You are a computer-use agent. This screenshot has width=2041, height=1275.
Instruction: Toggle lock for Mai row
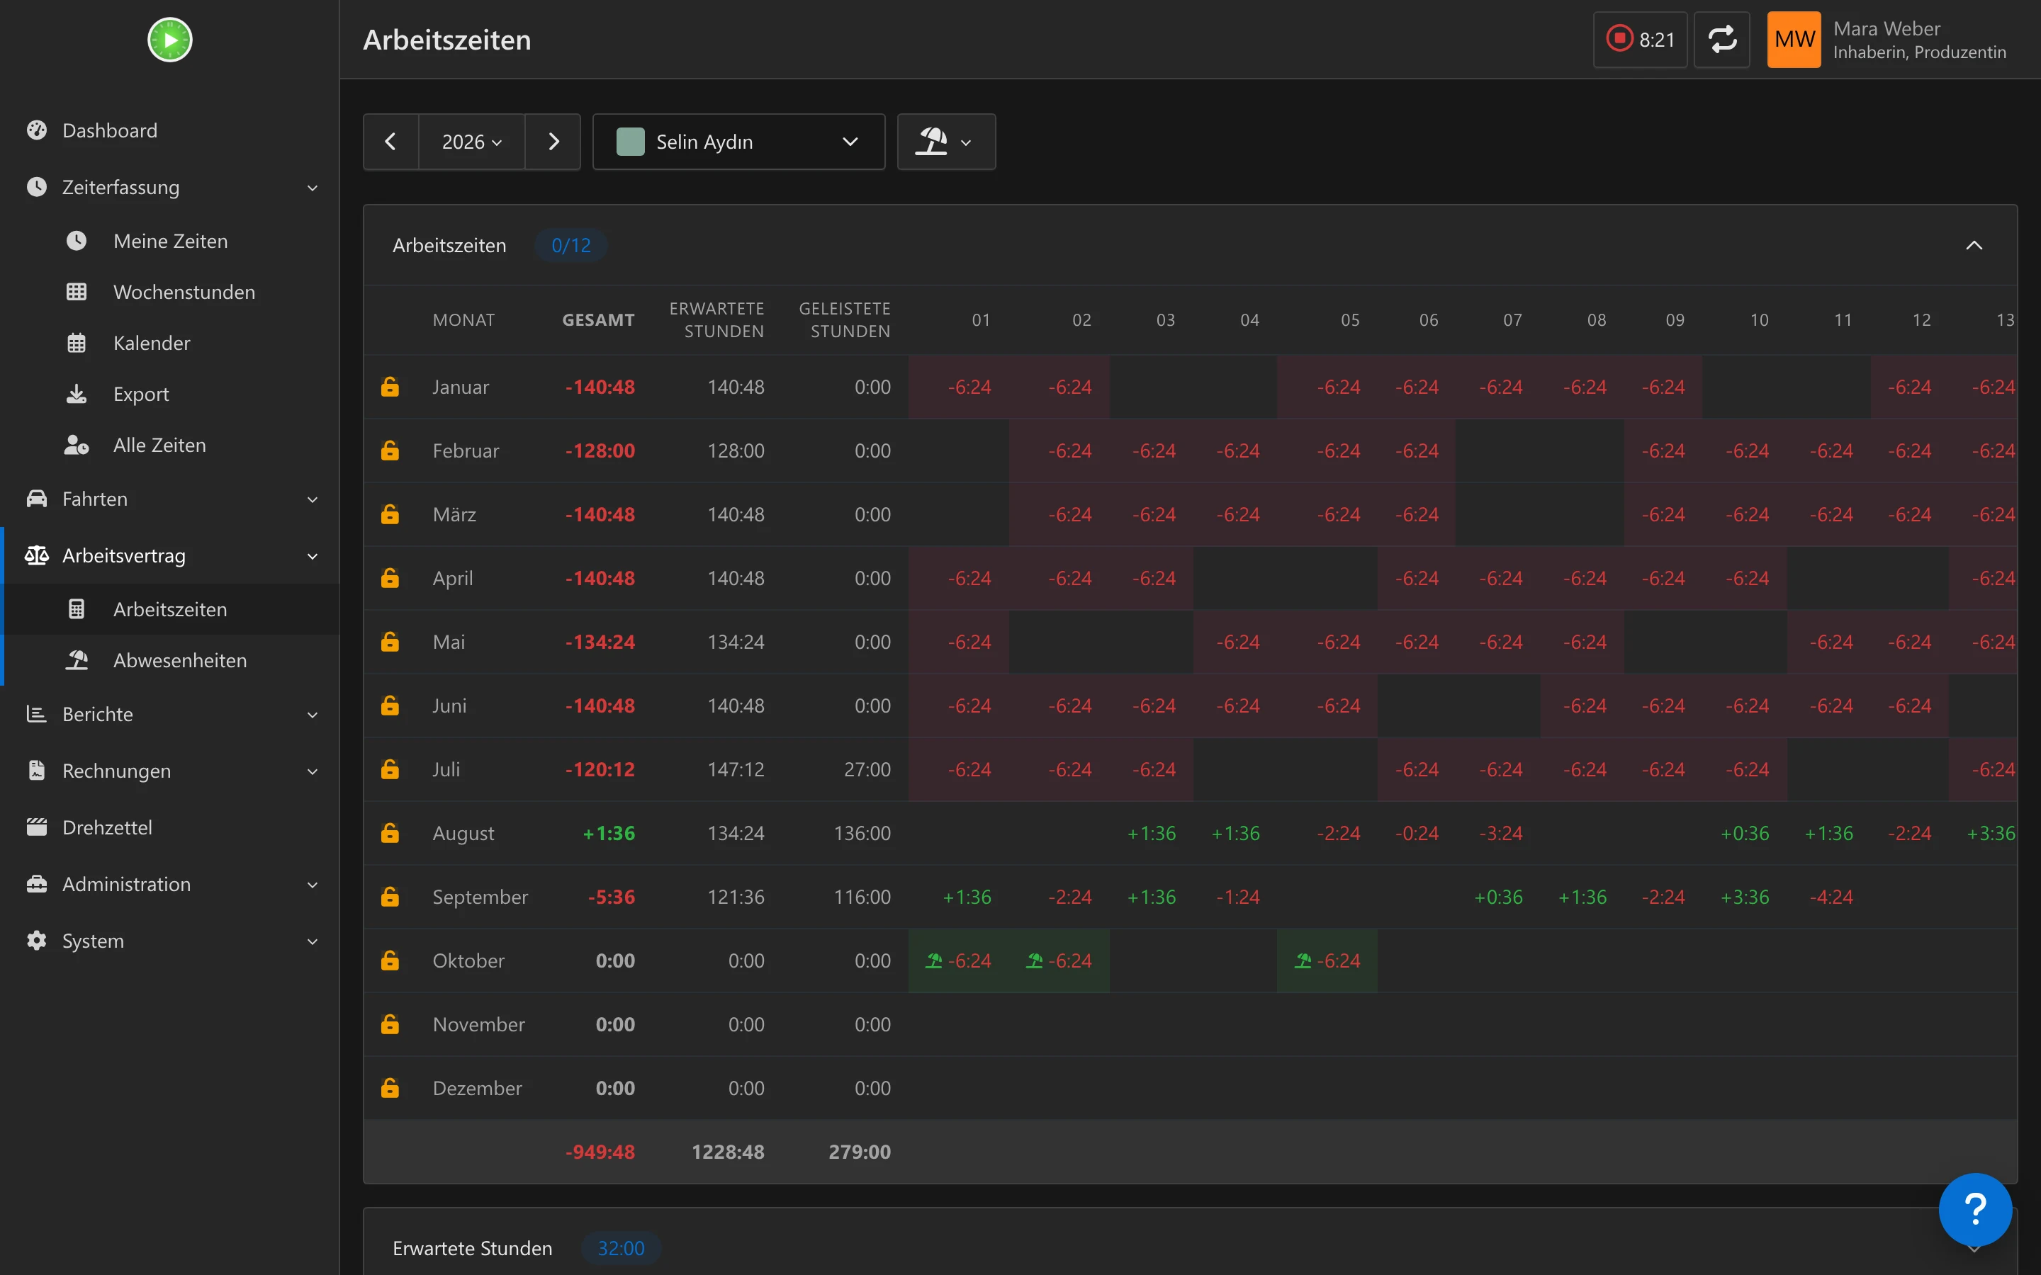390,642
